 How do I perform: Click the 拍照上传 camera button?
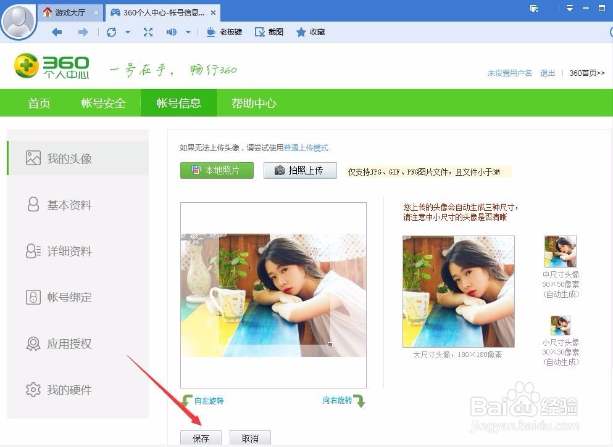[x=300, y=170]
